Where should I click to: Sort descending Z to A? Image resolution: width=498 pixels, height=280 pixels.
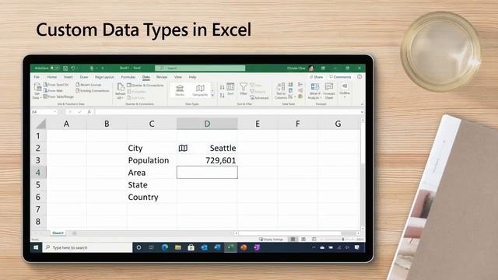tap(222, 95)
